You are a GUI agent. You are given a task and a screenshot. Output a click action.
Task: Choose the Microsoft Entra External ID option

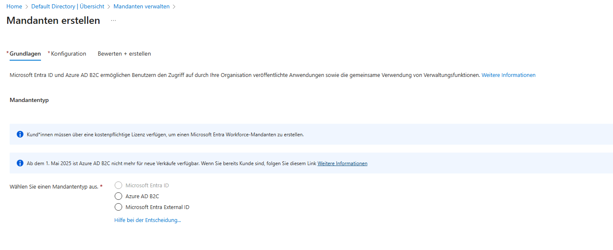(x=118, y=207)
